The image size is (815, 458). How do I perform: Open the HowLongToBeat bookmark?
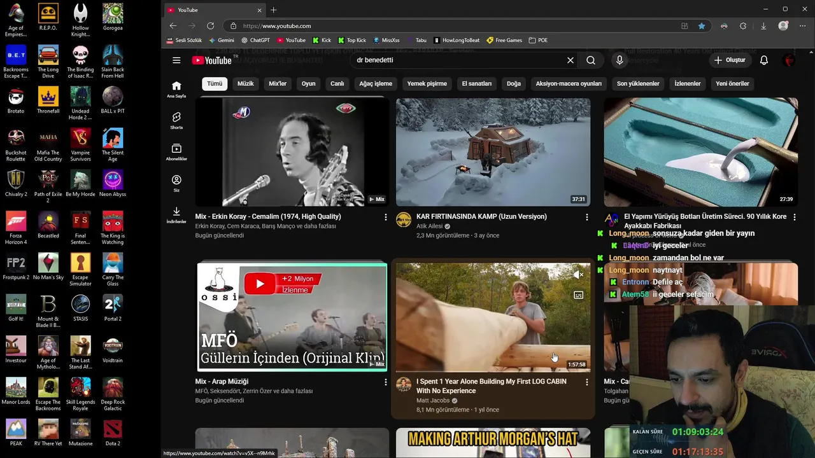click(x=457, y=40)
